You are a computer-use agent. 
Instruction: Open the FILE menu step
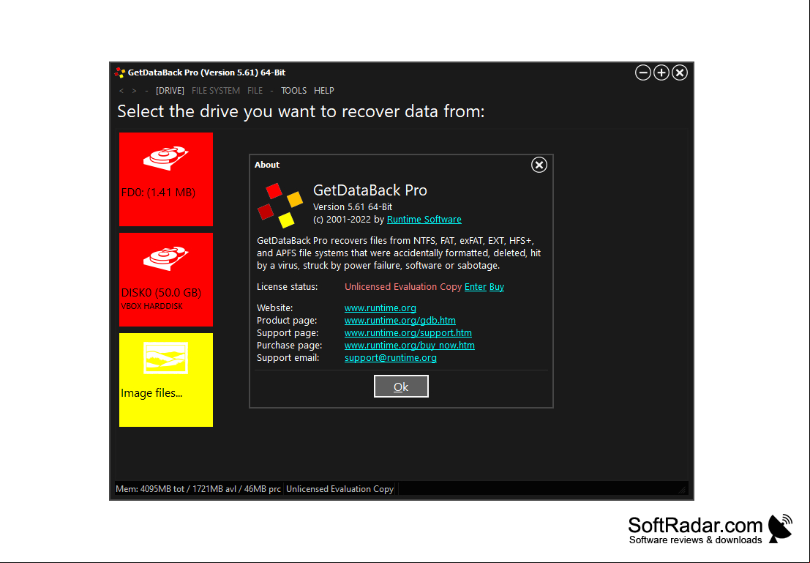[x=255, y=91]
